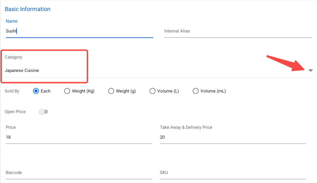This screenshot has height=183, width=317.
Task: Click the Take Away & Delivery Price label
Action: click(186, 127)
